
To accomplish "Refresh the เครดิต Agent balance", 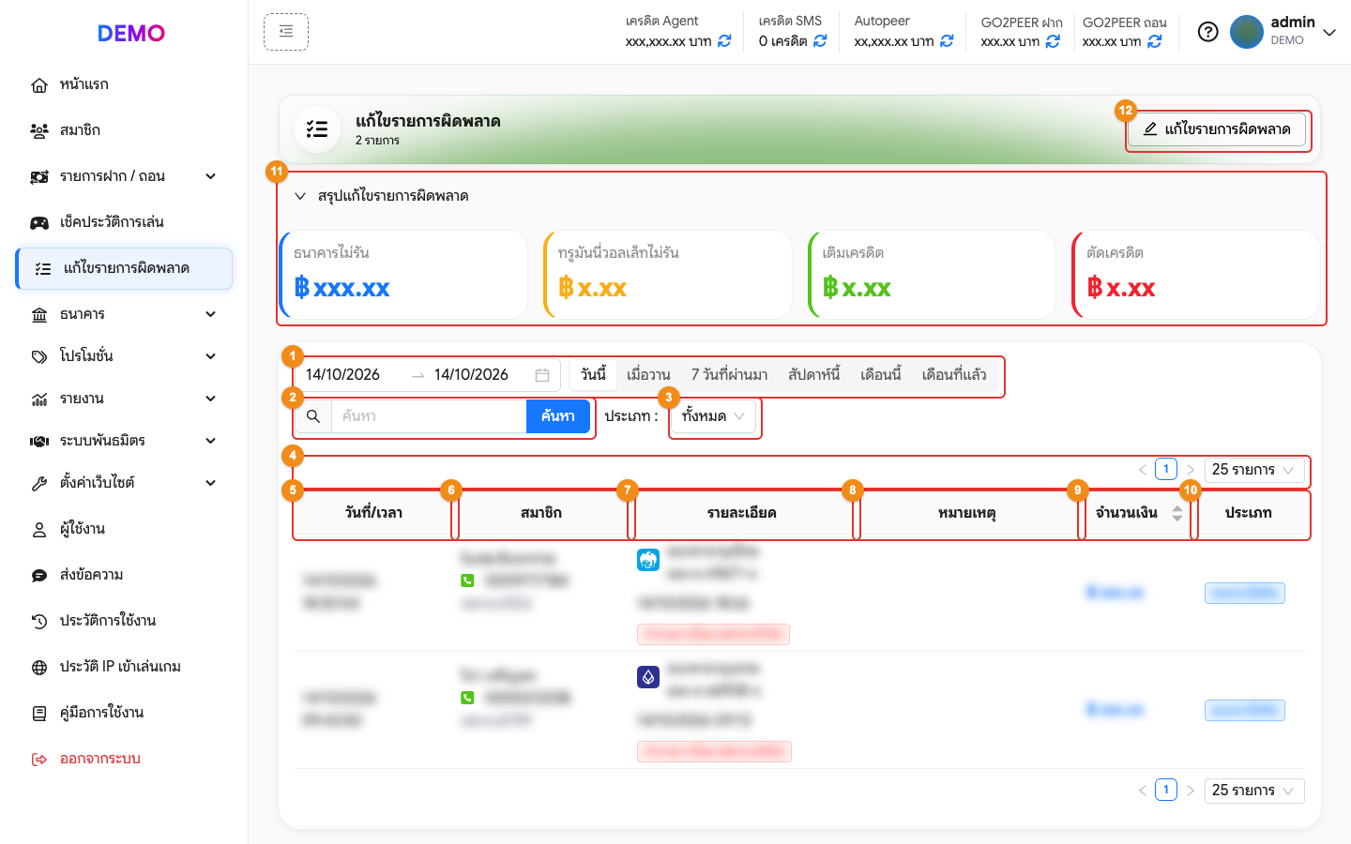I will pyautogui.click(x=724, y=41).
